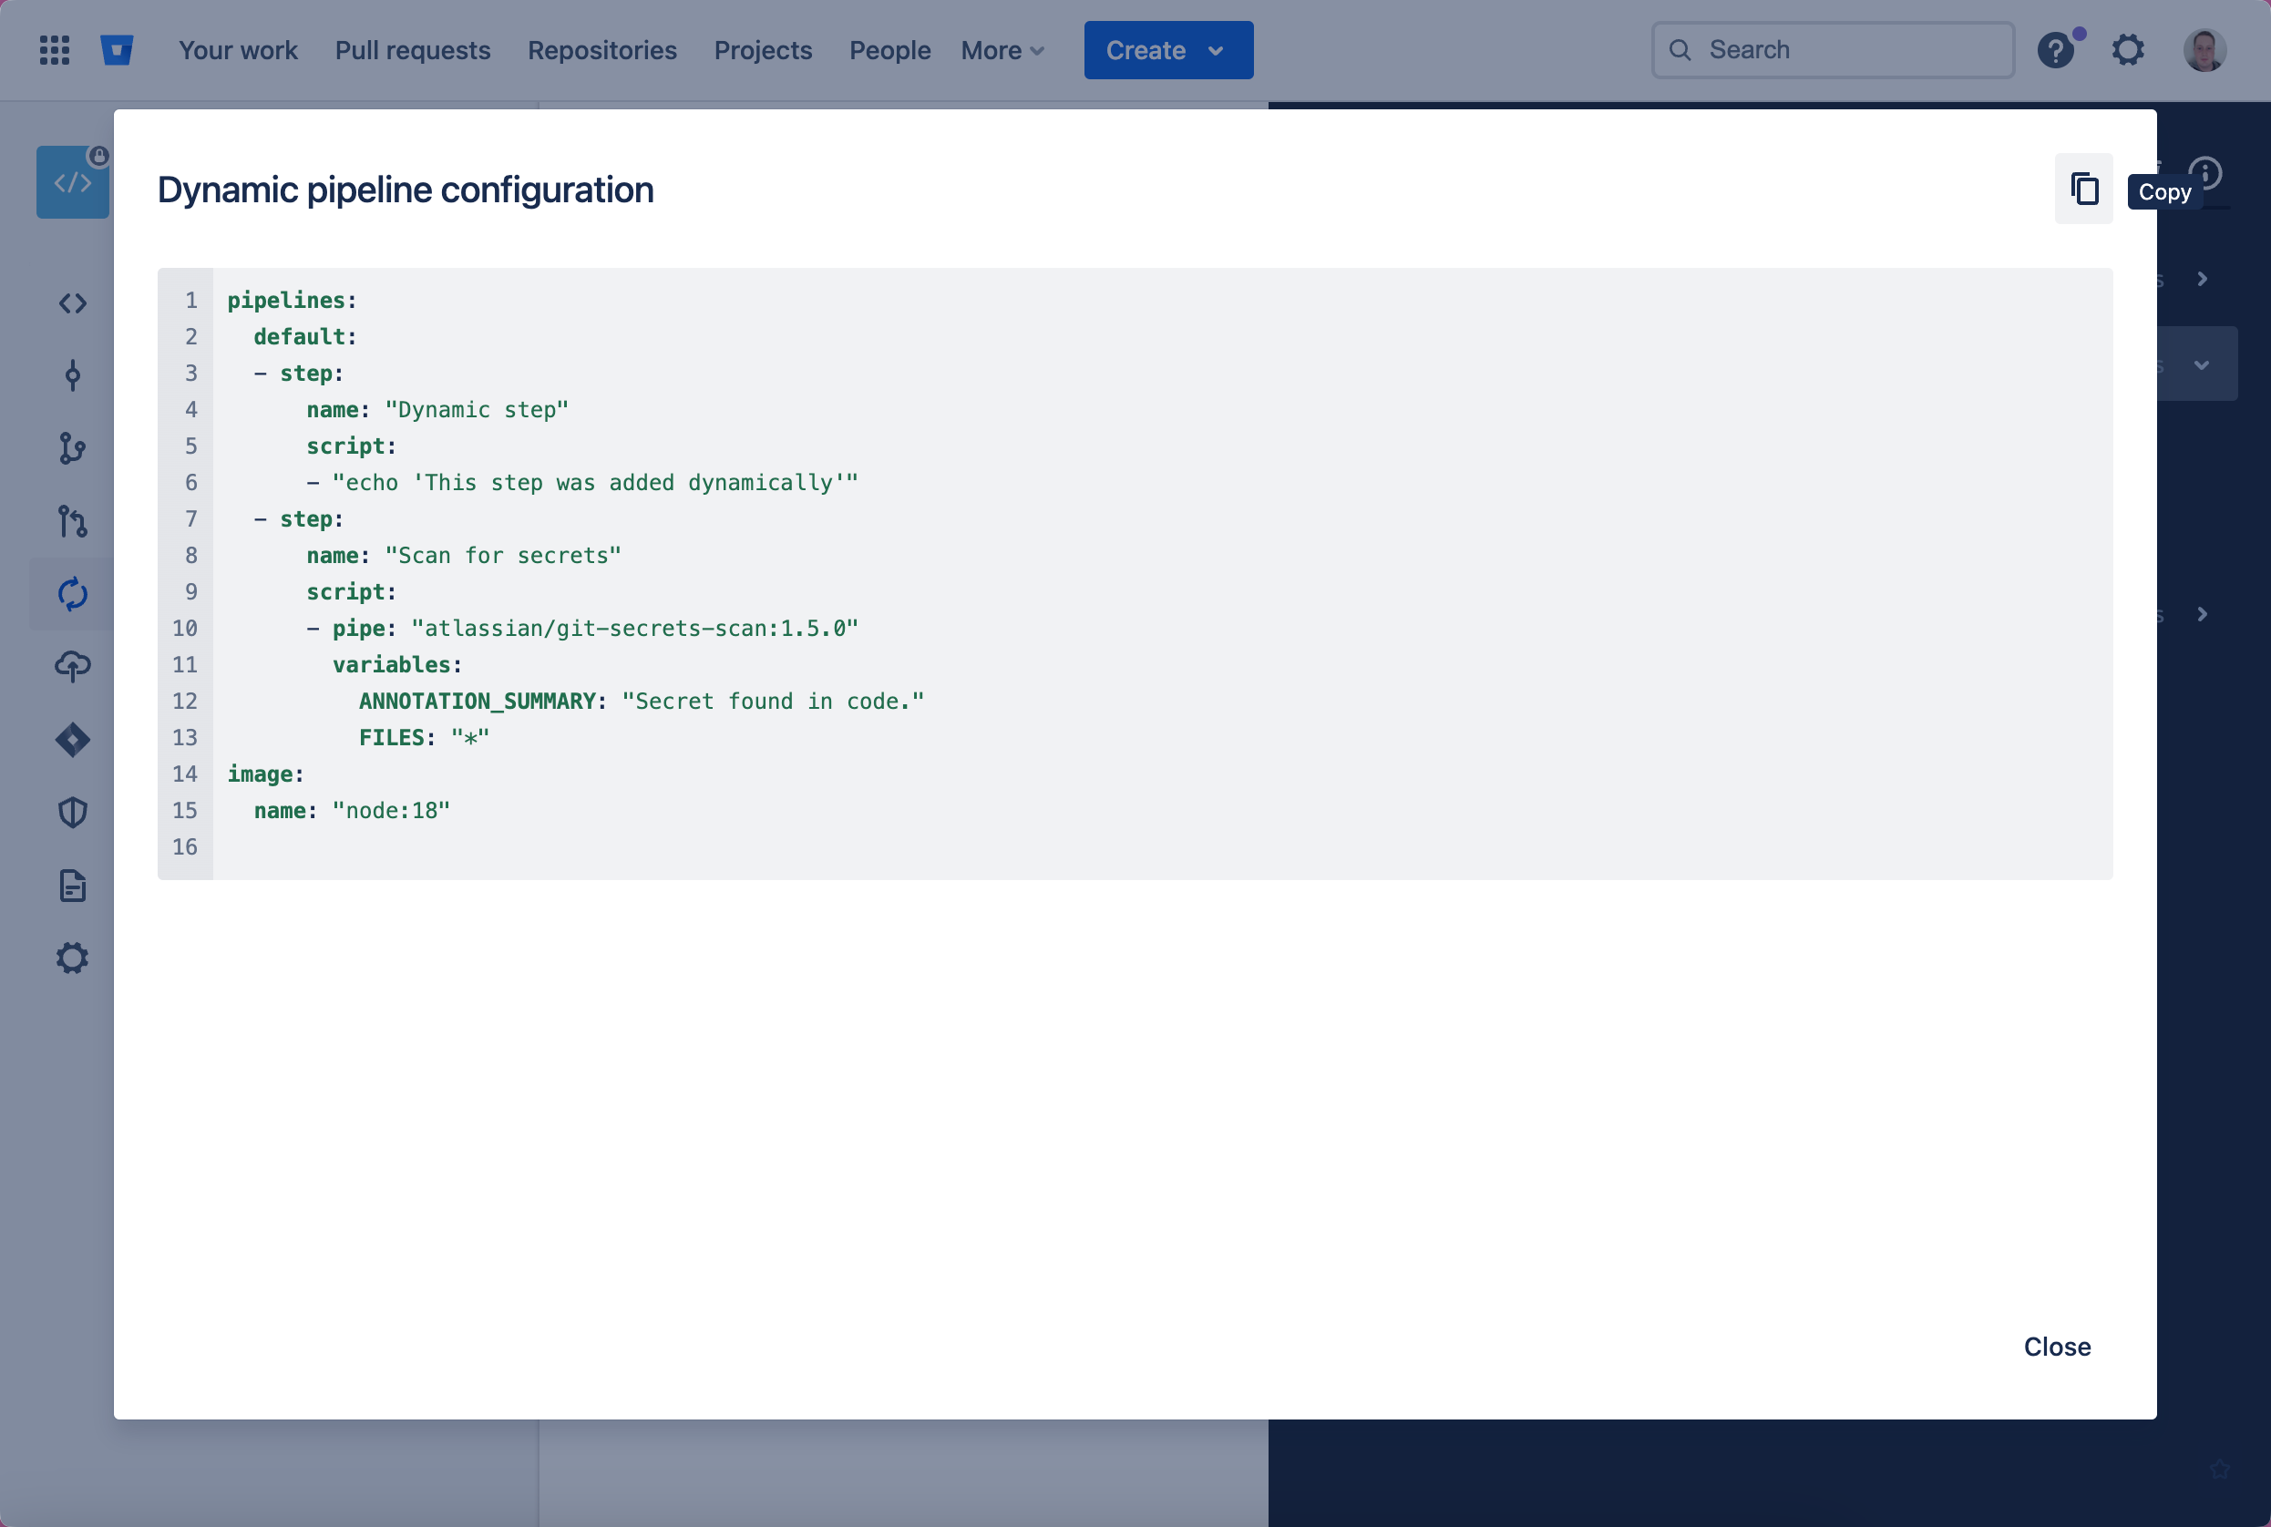Viewport: 2271px width, 1527px height.
Task: Open Bitbucket help via question mark icon
Action: pyautogui.click(x=2057, y=50)
